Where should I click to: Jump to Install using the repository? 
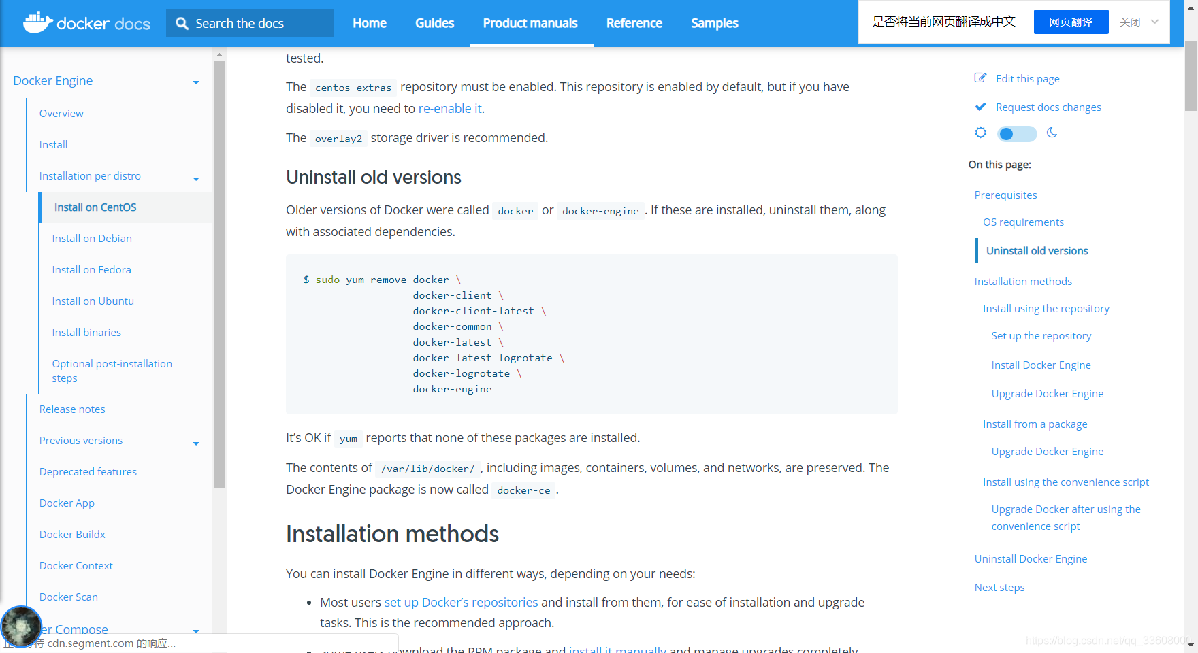click(1046, 308)
